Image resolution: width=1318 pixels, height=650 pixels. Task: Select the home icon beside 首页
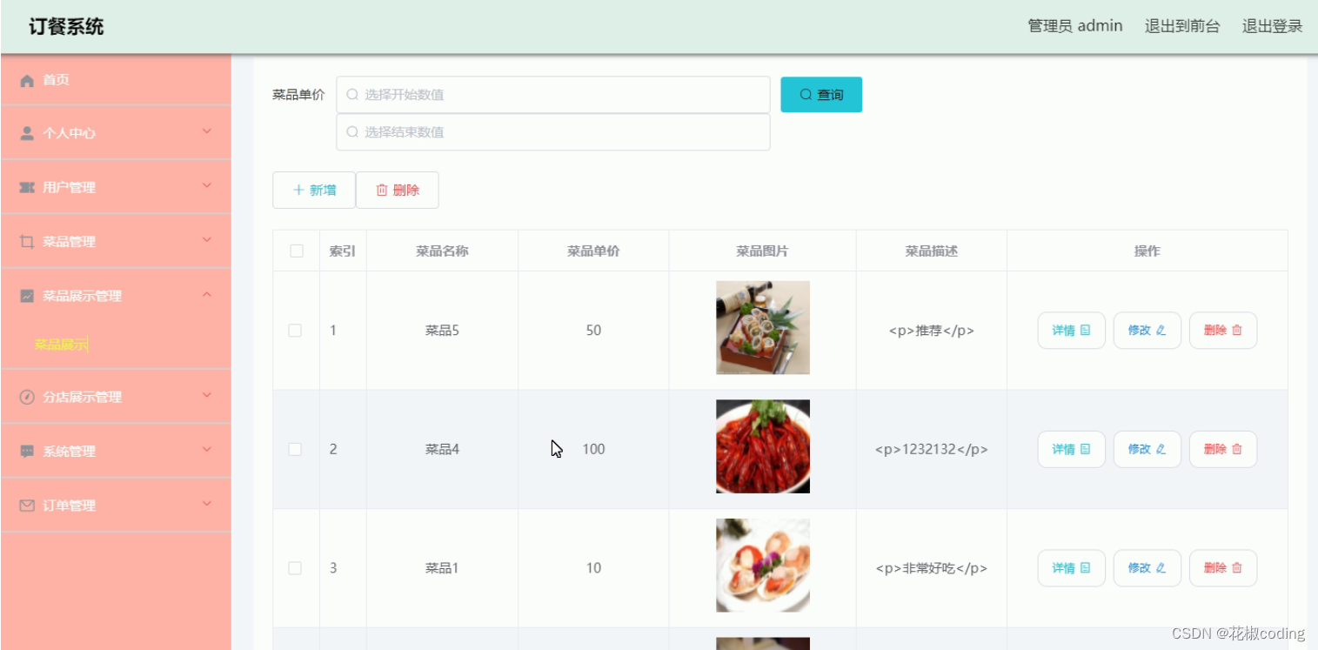(26, 80)
